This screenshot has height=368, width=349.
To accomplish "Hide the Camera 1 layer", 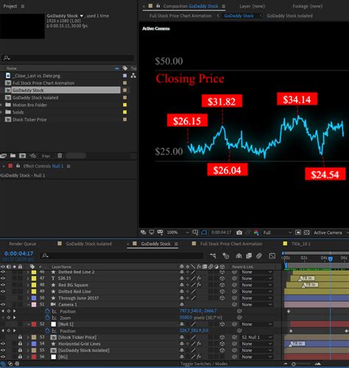I will 3,305.
